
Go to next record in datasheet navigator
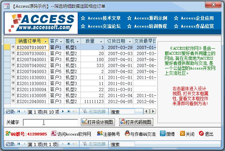(x=63, y=111)
